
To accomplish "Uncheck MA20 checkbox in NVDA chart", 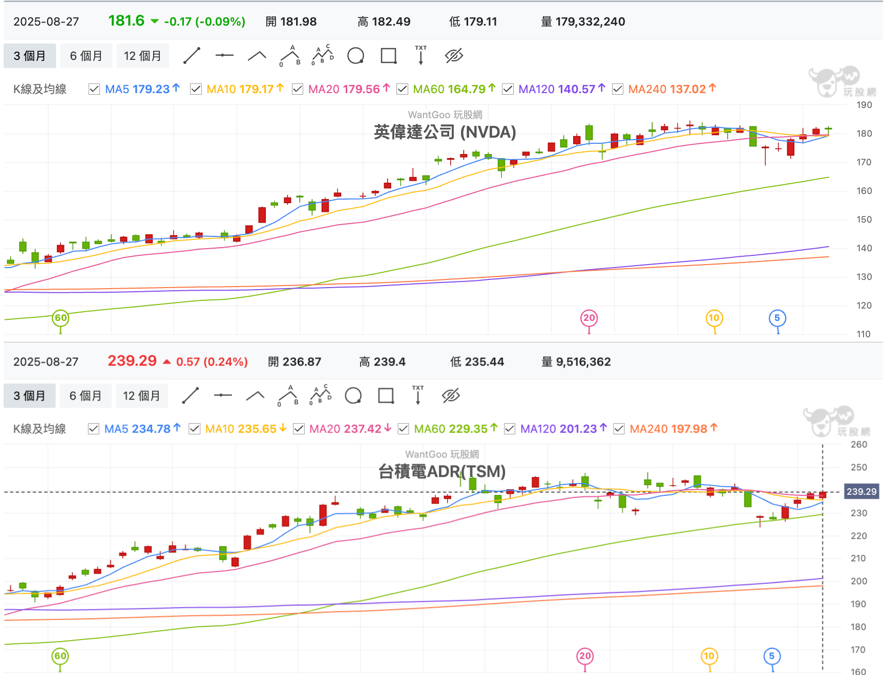I will pyautogui.click(x=298, y=89).
